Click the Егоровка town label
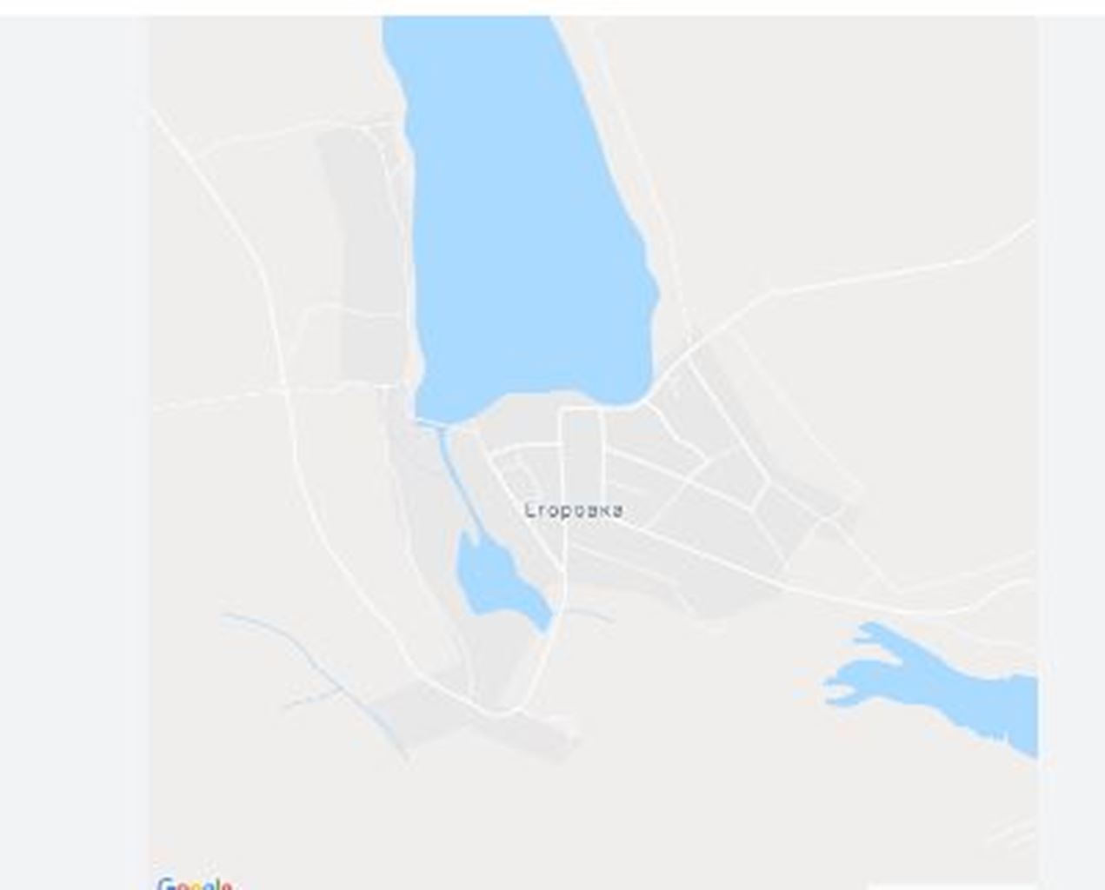 (574, 510)
